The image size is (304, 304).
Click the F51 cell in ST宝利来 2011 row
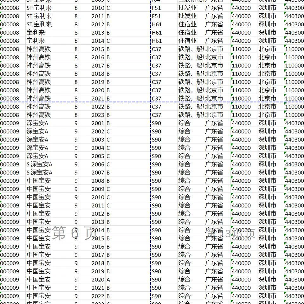[x=164, y=16]
